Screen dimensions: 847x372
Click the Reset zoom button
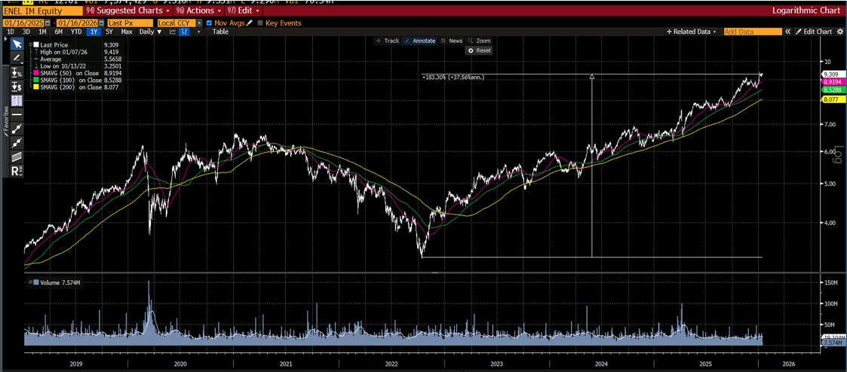click(479, 50)
